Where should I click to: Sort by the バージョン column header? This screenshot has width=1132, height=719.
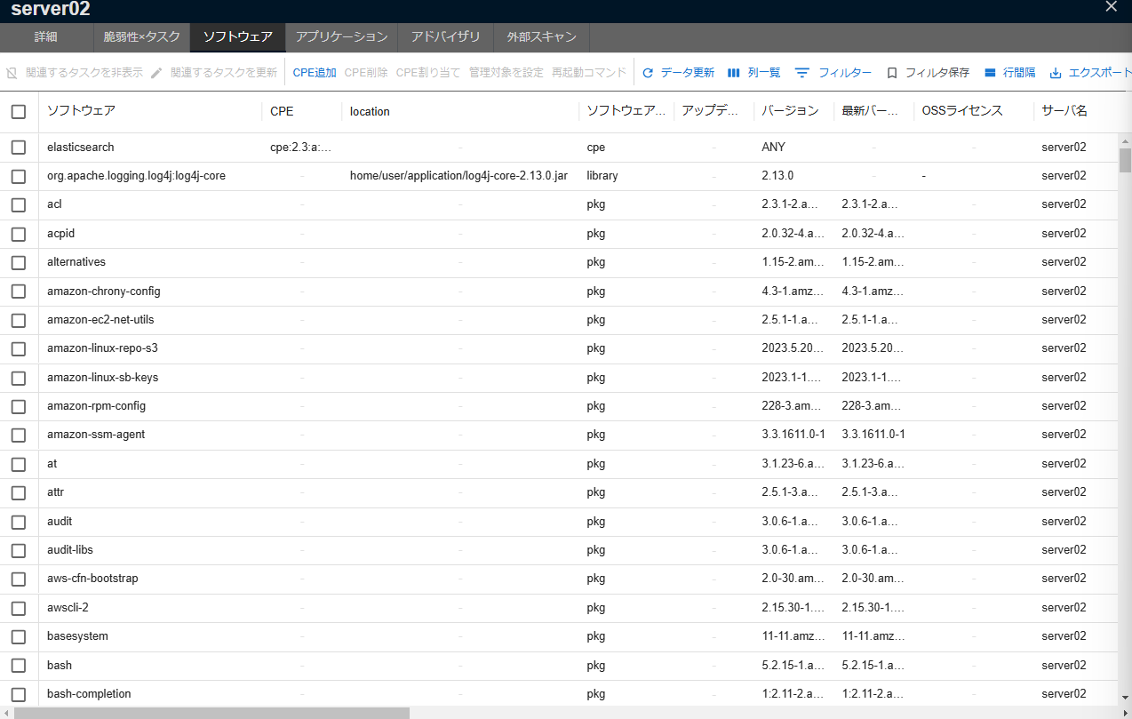point(790,111)
